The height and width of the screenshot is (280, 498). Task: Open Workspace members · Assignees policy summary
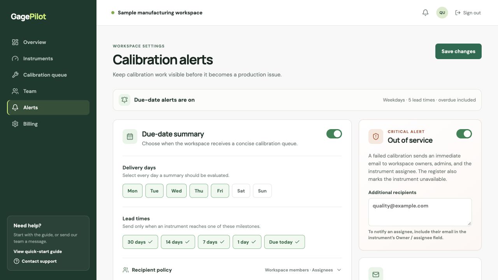(299, 270)
